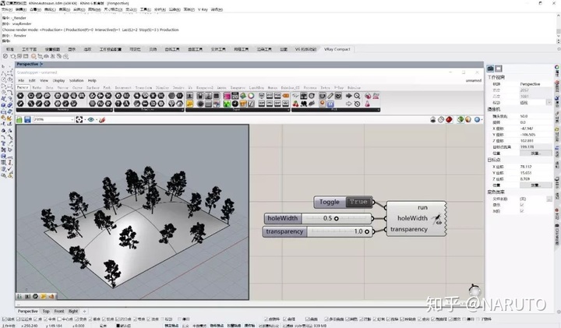Select the yellow scribble icon below the Params ribbon
The height and width of the screenshot is (328, 561).
click(x=189, y=104)
